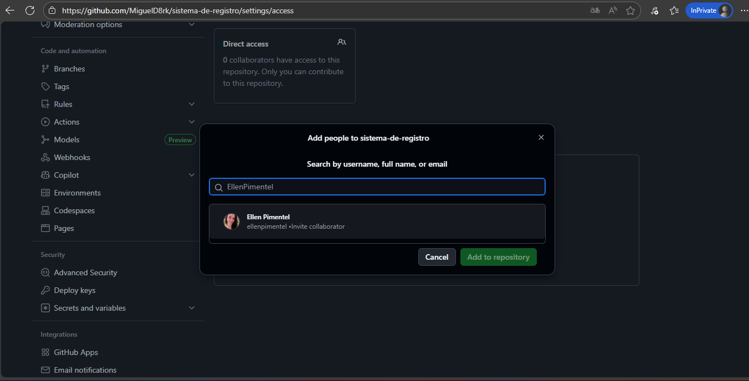
Task: Click the "Security" sidebar heading
Action: (53, 255)
